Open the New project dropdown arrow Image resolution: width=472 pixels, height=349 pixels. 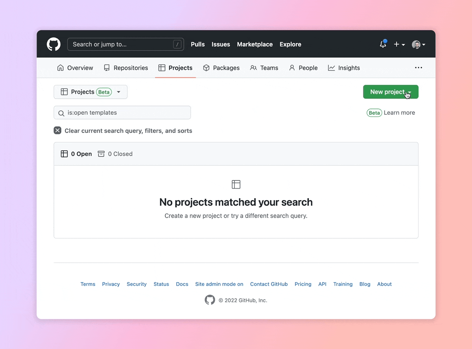pyautogui.click(x=409, y=92)
